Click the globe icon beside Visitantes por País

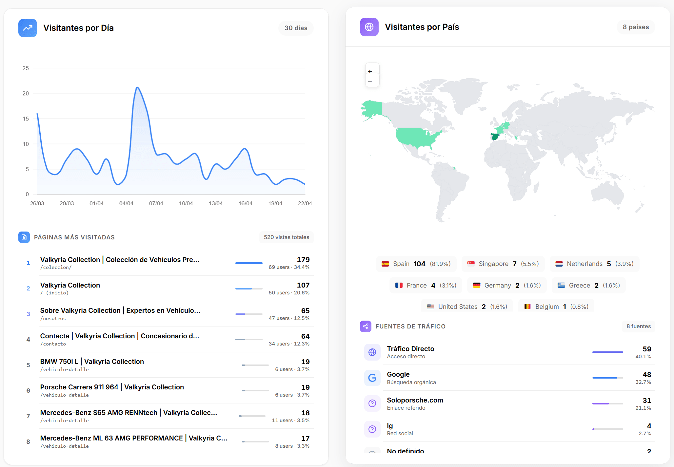pos(369,27)
